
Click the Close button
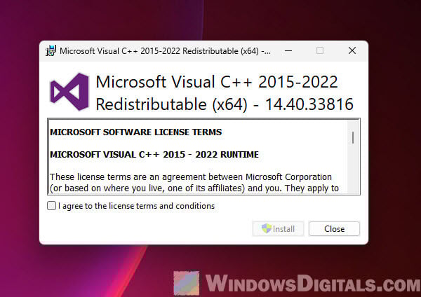click(x=334, y=228)
